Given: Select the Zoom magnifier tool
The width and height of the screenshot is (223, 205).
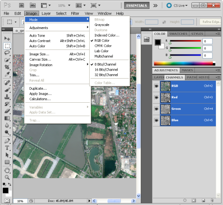Looking at the screenshot, I should pyautogui.click(x=7, y=177).
